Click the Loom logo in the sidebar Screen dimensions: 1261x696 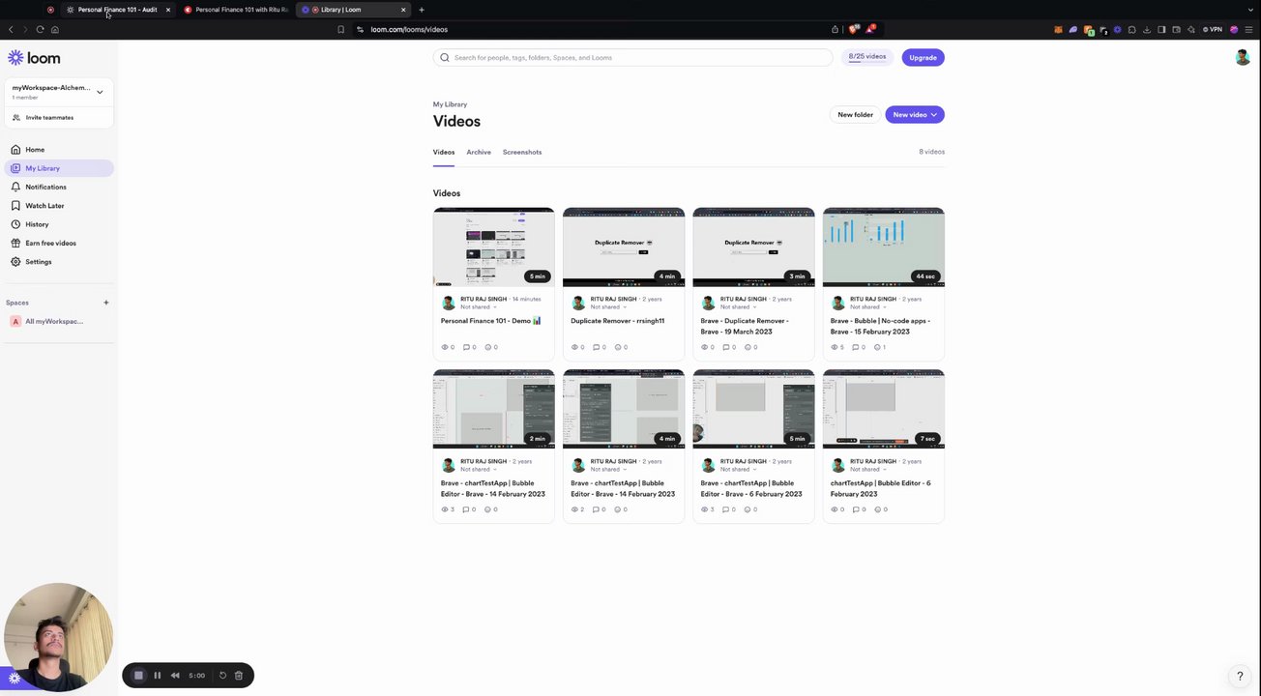(x=34, y=58)
